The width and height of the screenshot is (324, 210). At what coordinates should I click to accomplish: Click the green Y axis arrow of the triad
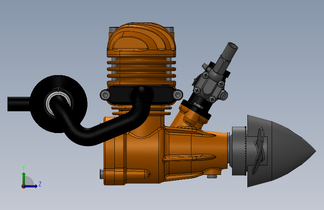(24, 178)
